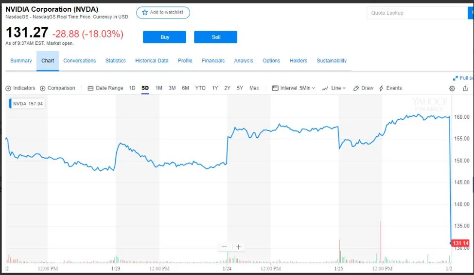Switch to the Chart tab
The width and height of the screenshot is (474, 275).
click(48, 61)
